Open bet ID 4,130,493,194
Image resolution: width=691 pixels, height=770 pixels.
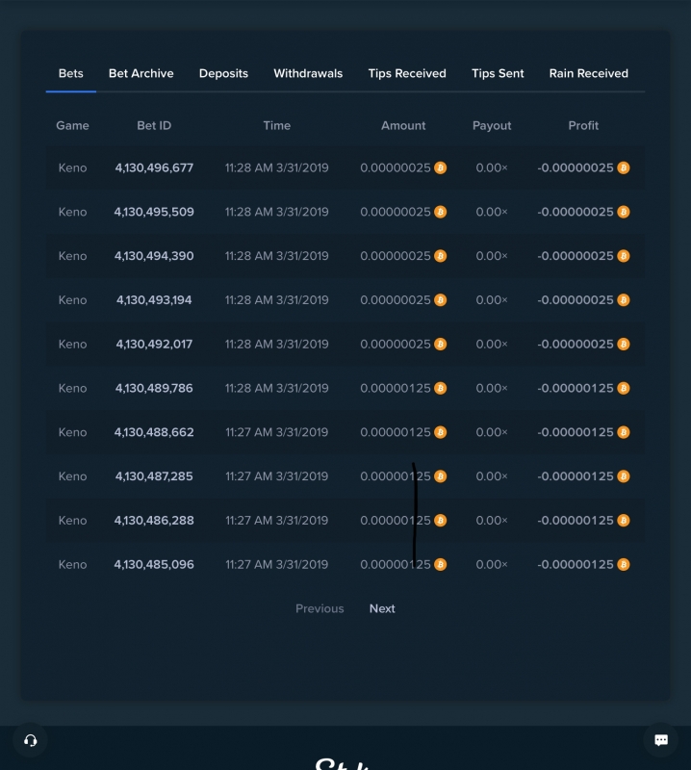154,300
